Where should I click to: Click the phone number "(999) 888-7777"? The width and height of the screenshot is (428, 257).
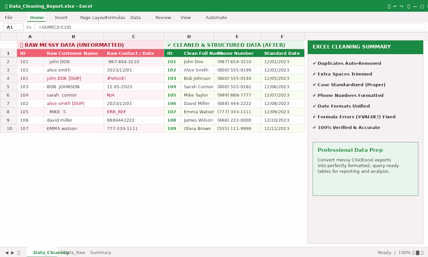pyautogui.click(x=237, y=95)
